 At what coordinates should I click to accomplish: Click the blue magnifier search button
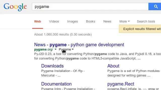pos(155,6)
